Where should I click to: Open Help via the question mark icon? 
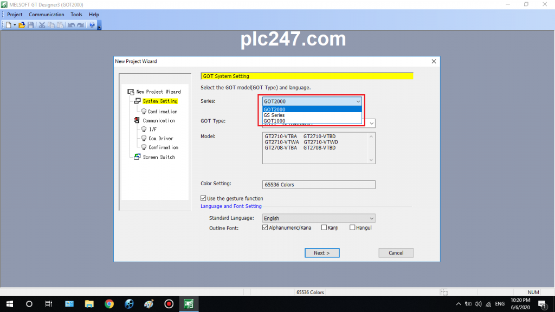pos(92,25)
